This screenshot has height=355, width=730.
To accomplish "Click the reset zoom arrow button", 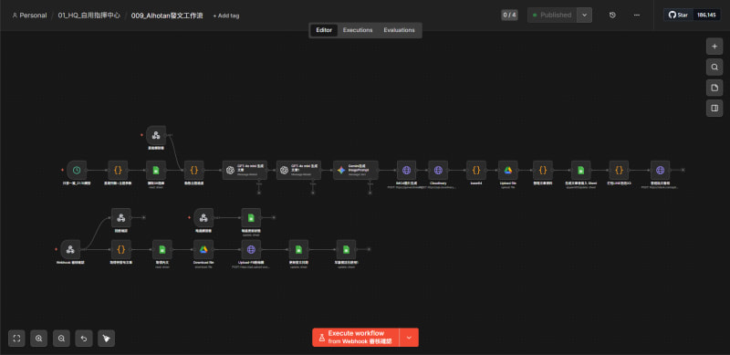I will click(x=84, y=339).
